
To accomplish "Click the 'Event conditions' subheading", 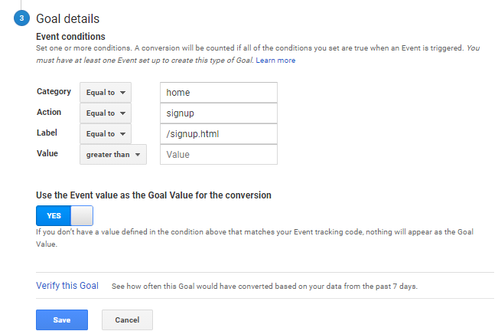I will 70,36.
